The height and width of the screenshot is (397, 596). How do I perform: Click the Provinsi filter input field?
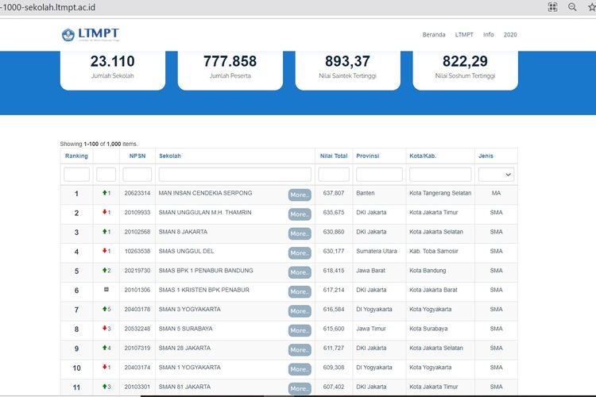click(379, 175)
